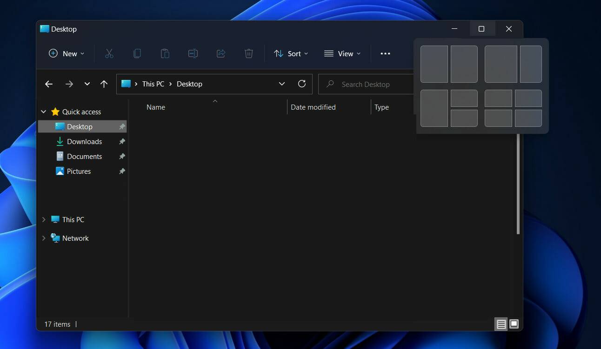The width and height of the screenshot is (601, 349).
Task: Collapse the Quick access section
Action: coord(44,112)
